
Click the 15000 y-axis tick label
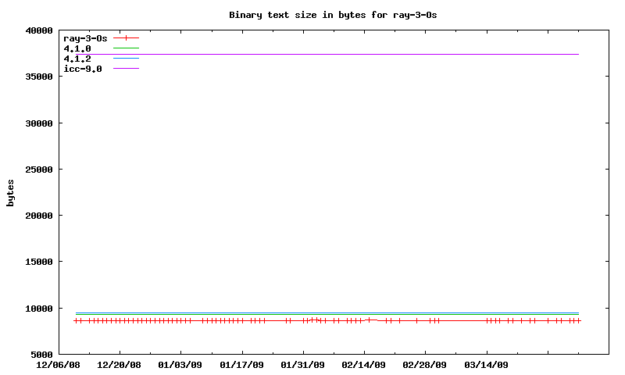[38, 262]
